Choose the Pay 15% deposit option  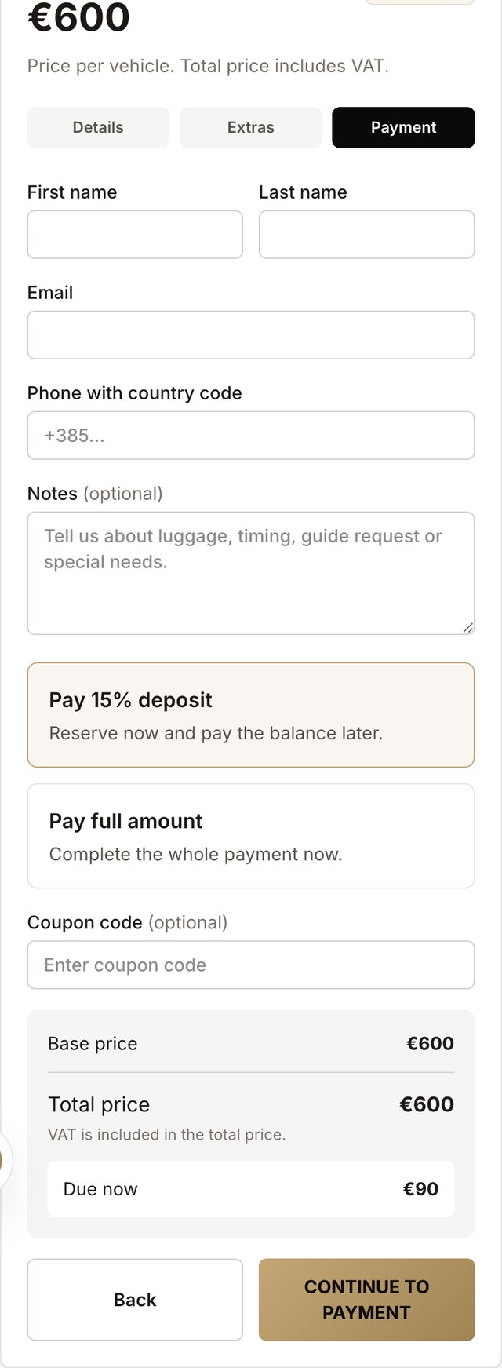(x=251, y=715)
